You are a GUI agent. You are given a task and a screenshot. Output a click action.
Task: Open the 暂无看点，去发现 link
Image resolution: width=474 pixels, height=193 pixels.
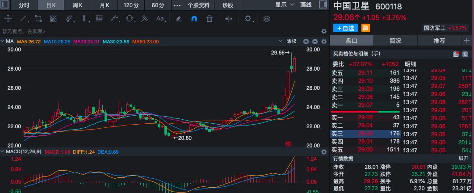(24, 31)
